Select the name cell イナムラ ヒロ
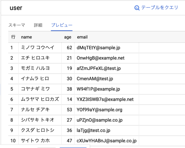185x148 pixels. pos(35,78)
